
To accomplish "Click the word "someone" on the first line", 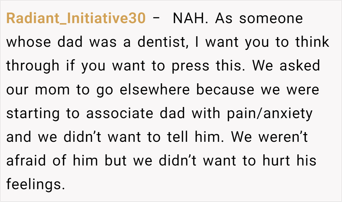I will [271, 19].
